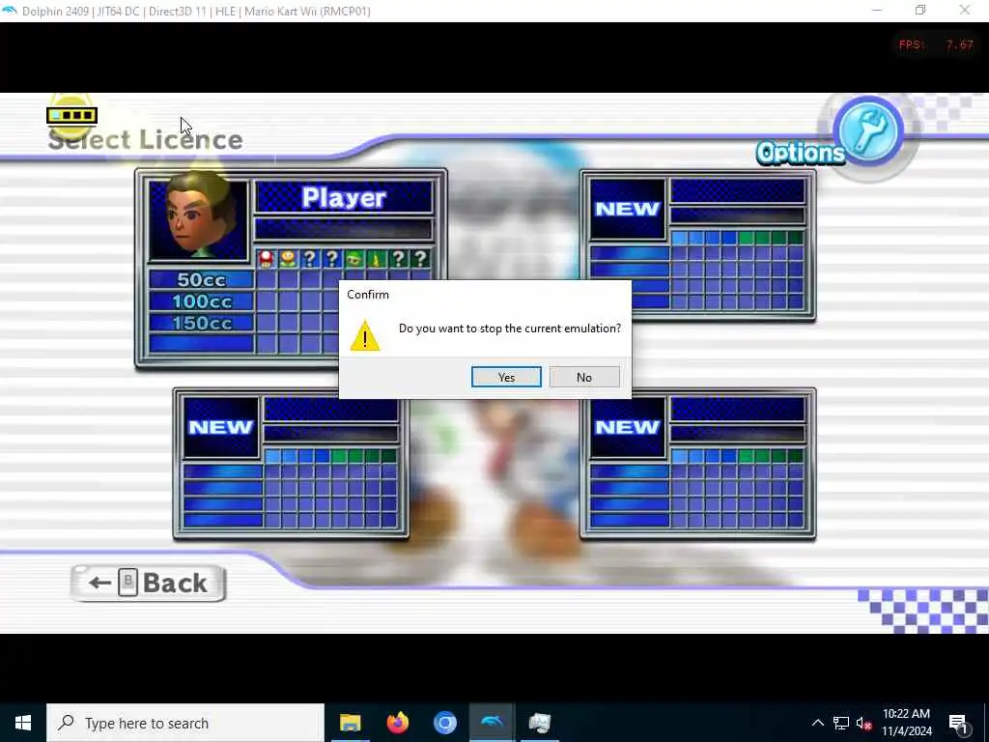Choose the top-right NEW licence slot
989x742 pixels.
click(x=697, y=245)
